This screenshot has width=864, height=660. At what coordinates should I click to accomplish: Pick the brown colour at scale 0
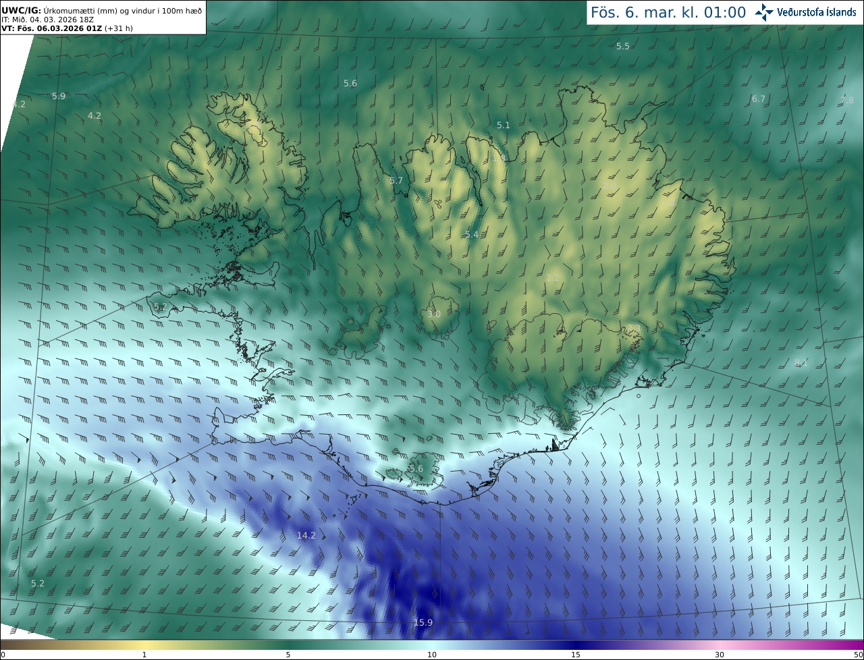[x=4, y=644]
